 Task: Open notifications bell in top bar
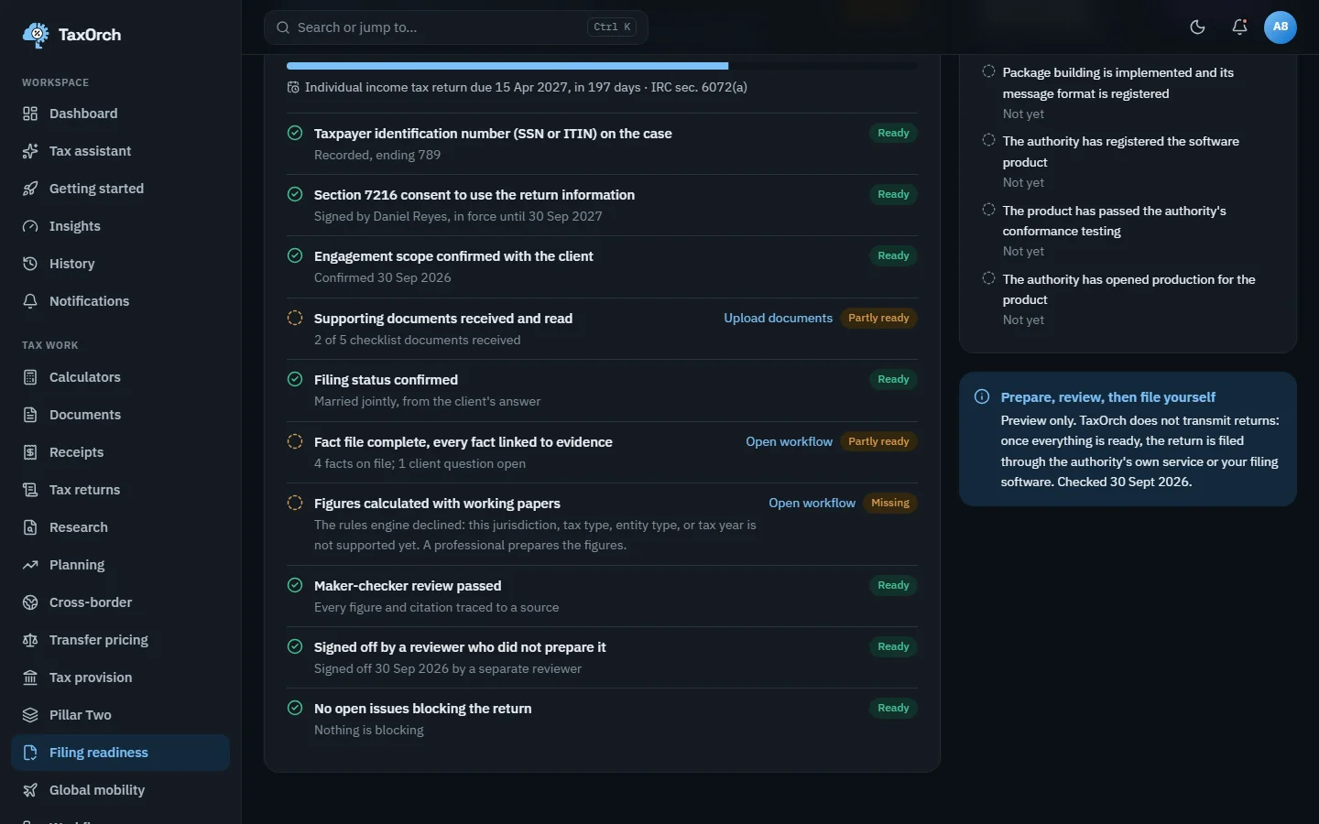pos(1239,27)
